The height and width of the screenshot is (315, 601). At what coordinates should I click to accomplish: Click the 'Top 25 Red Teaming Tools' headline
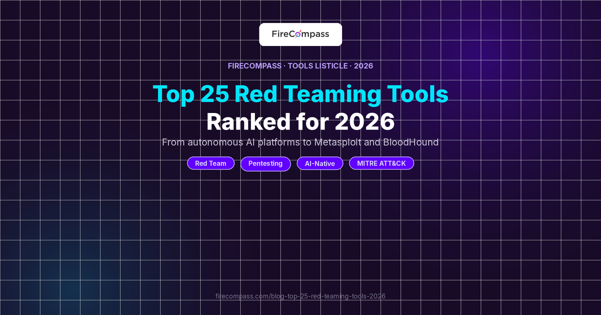(300, 94)
